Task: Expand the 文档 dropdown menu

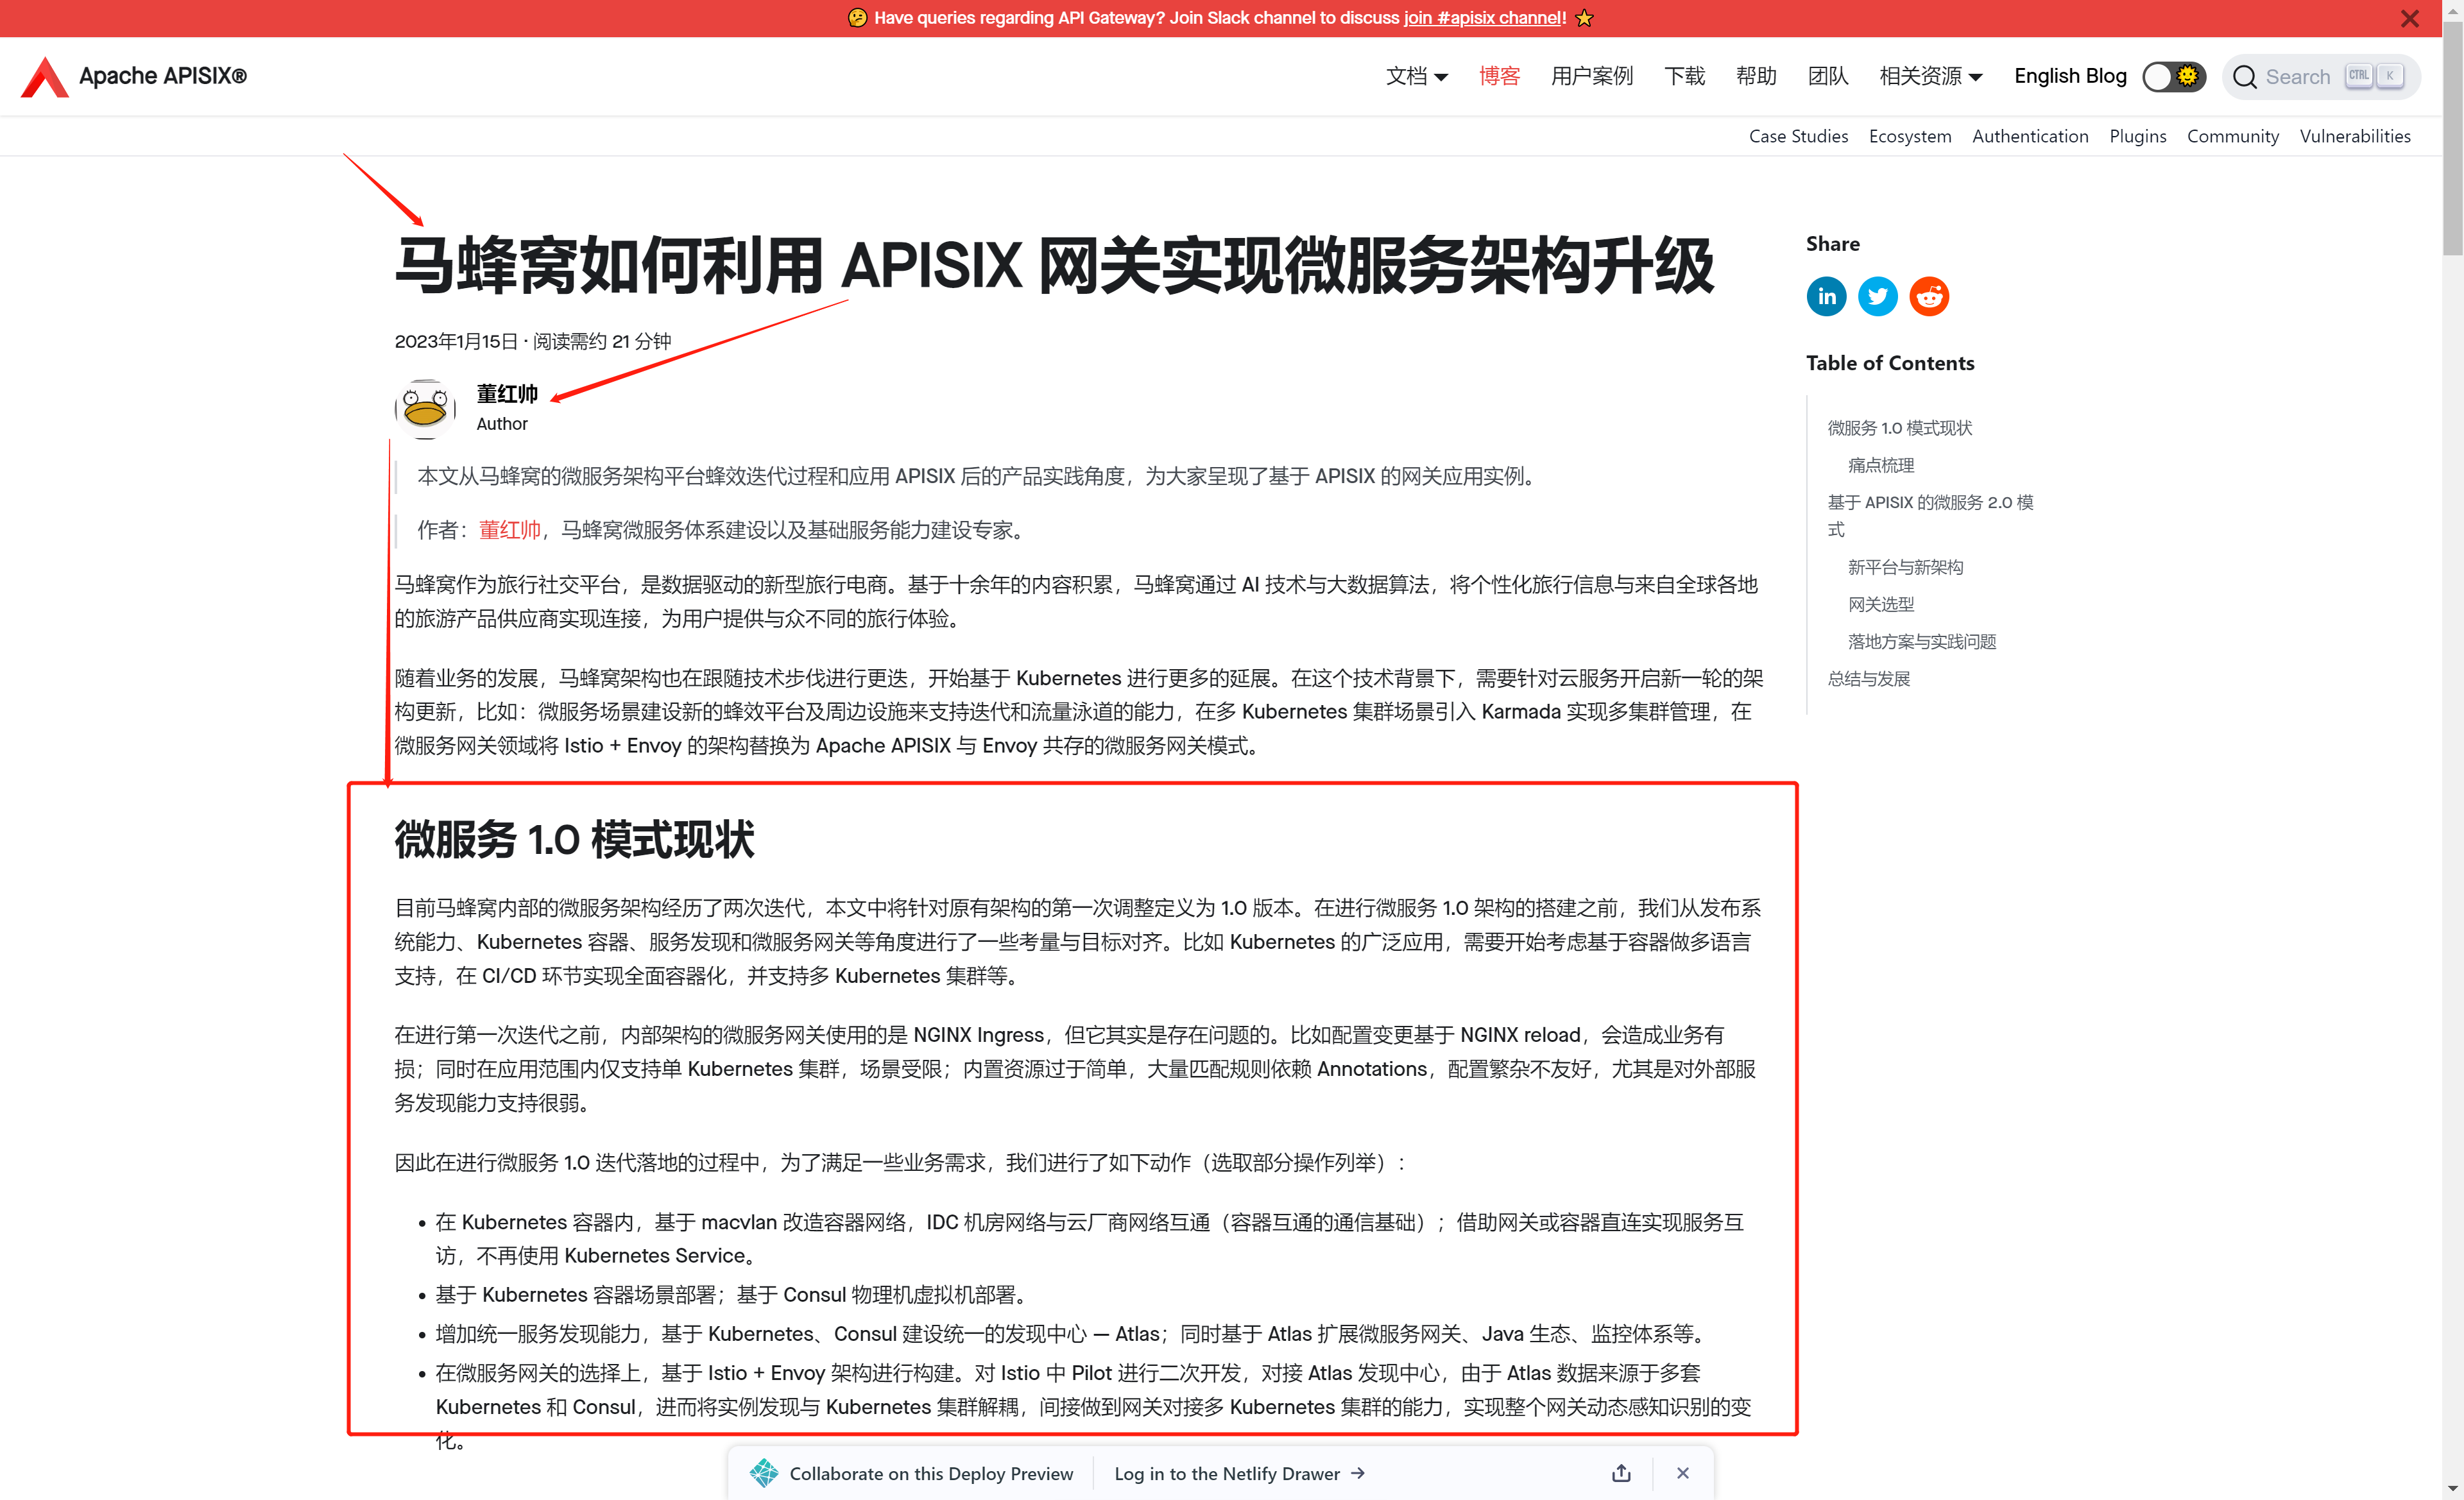Action: (1416, 76)
